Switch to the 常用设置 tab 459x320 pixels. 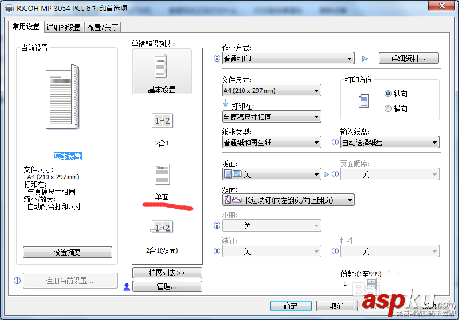click(26, 27)
